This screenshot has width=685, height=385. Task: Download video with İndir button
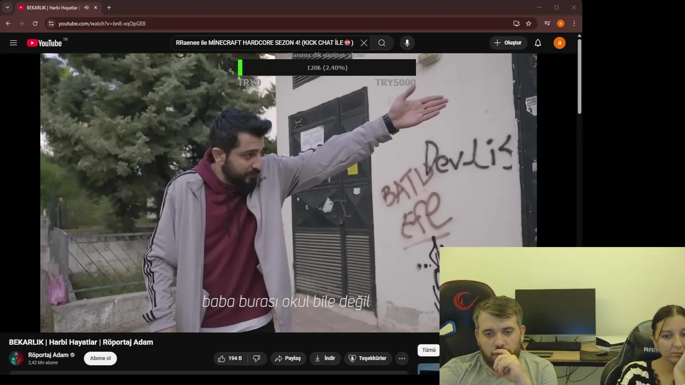[325, 358]
